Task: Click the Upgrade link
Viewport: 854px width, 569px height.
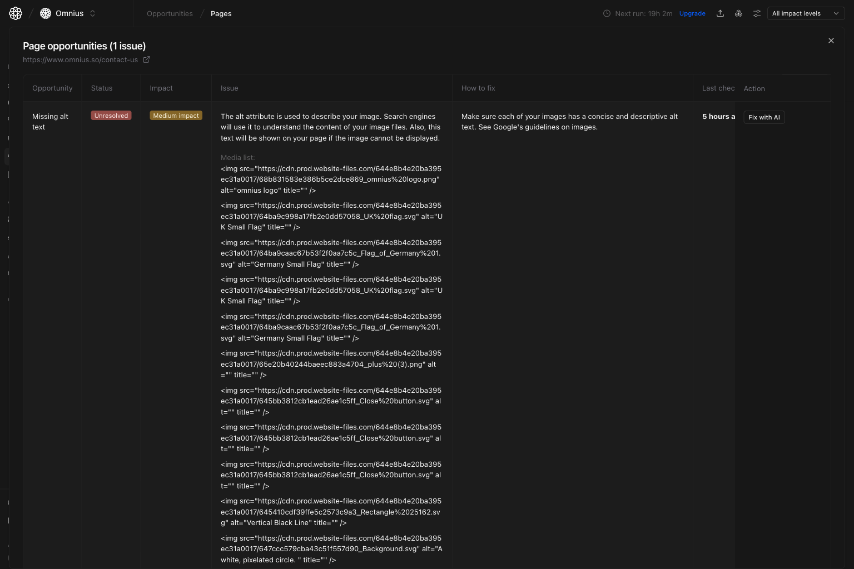Action: (692, 13)
